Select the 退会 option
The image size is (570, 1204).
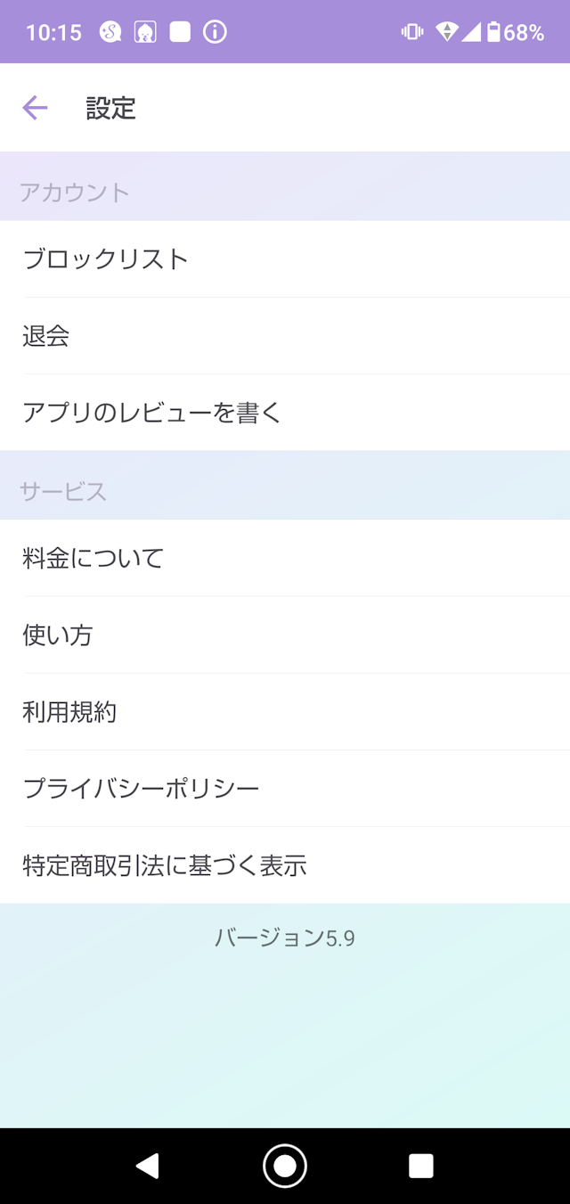285,336
